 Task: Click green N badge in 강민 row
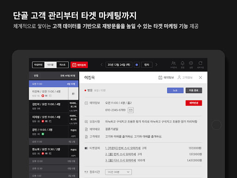43,134
